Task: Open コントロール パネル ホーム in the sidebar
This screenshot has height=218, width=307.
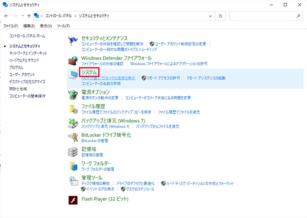Action: pos(27,36)
